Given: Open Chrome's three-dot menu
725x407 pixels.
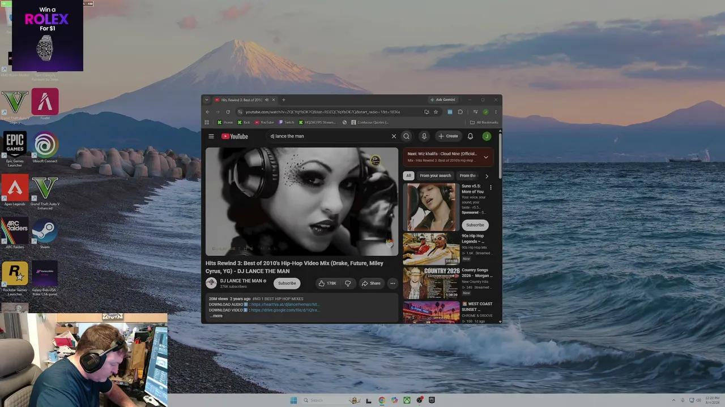Looking at the screenshot, I should [496, 112].
